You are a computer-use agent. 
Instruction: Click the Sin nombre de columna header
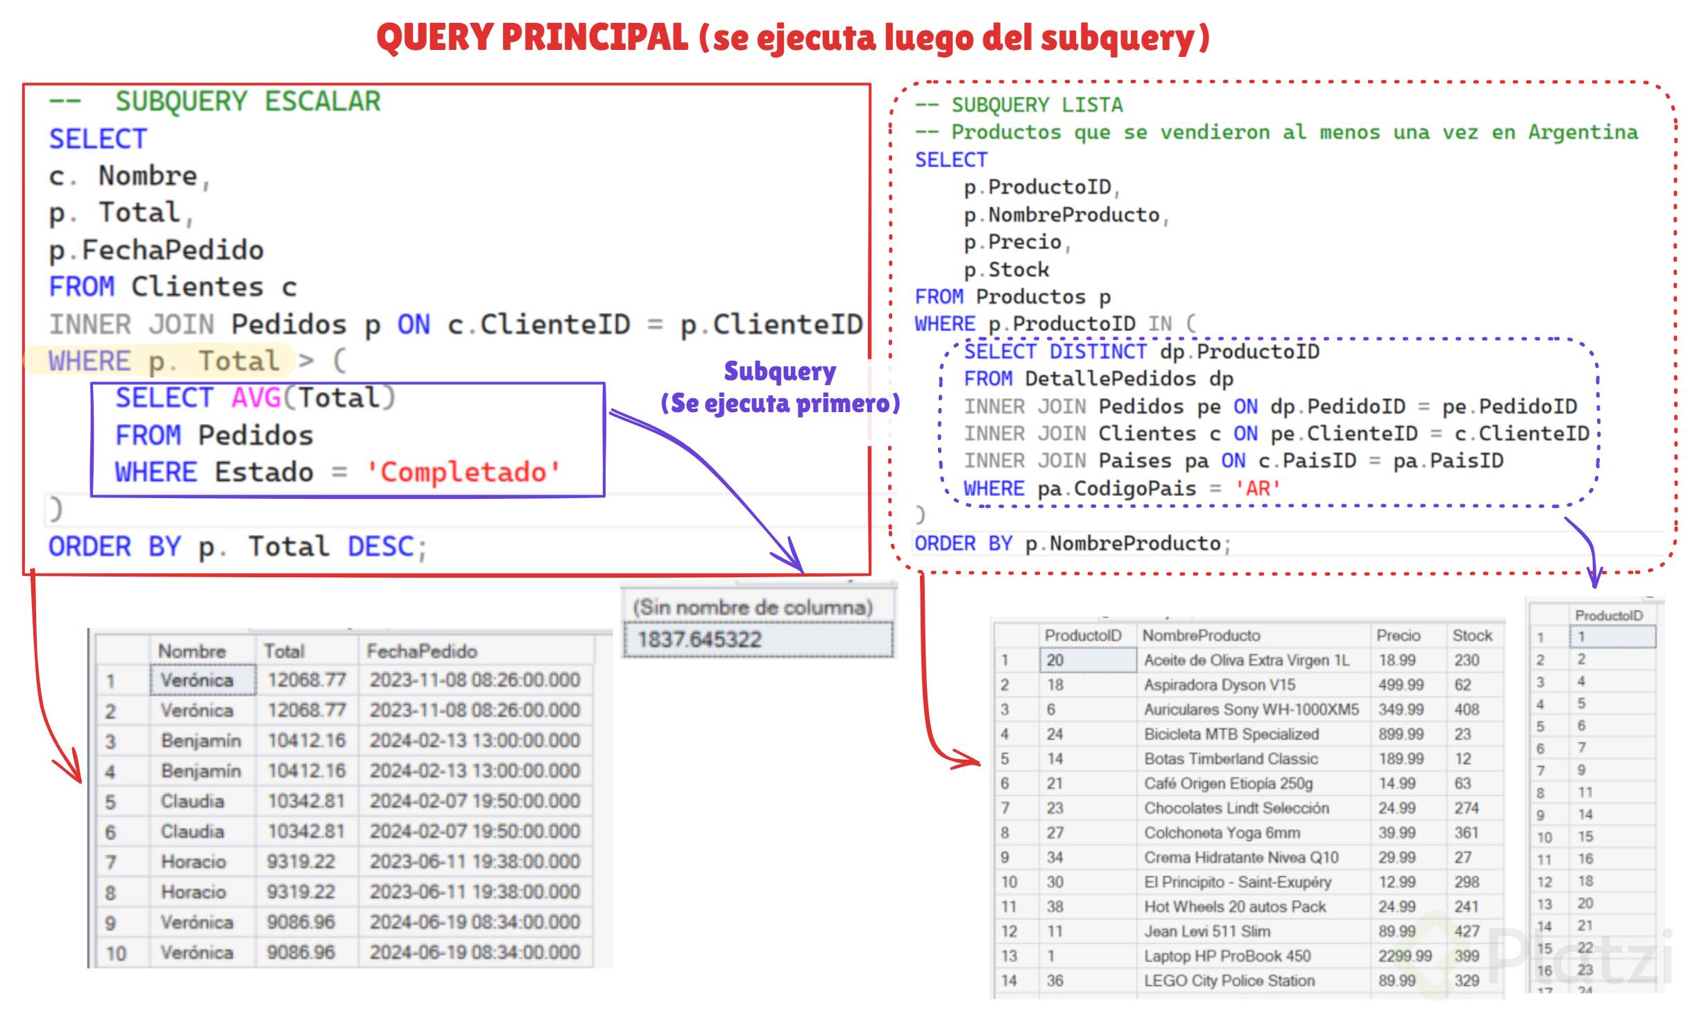click(753, 608)
